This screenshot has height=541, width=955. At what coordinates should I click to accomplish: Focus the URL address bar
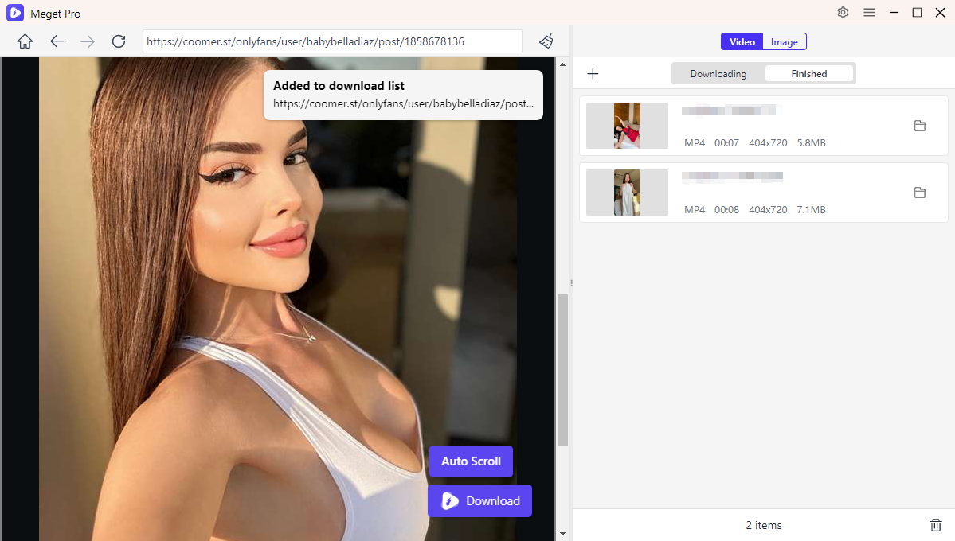point(333,41)
